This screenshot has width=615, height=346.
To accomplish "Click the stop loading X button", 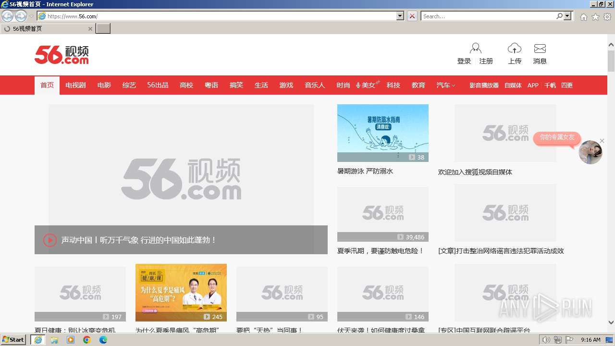I will (x=412, y=16).
